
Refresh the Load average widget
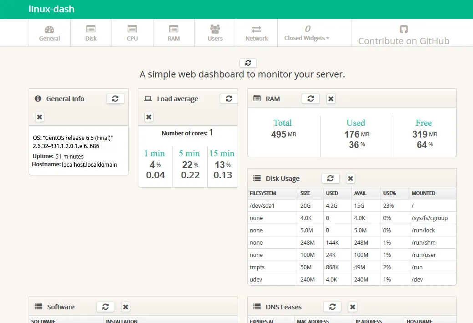pos(229,98)
